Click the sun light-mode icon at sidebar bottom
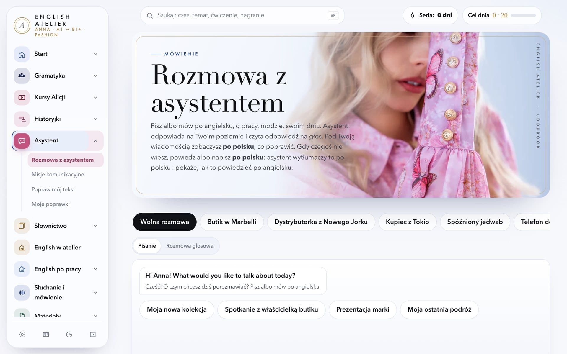 (22, 335)
